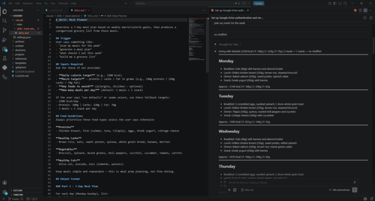Click the plus attach icon in Claude input
This screenshot has width=375, height=201.
click(x=229, y=190)
